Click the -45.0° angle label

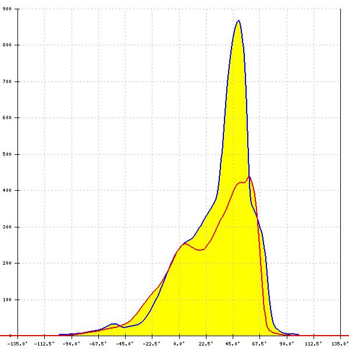tap(125, 344)
